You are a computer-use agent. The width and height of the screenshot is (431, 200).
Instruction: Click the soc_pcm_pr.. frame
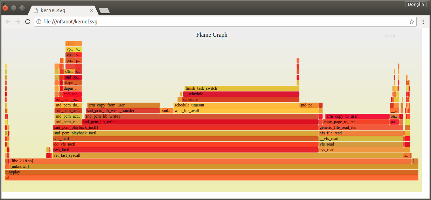68,99
